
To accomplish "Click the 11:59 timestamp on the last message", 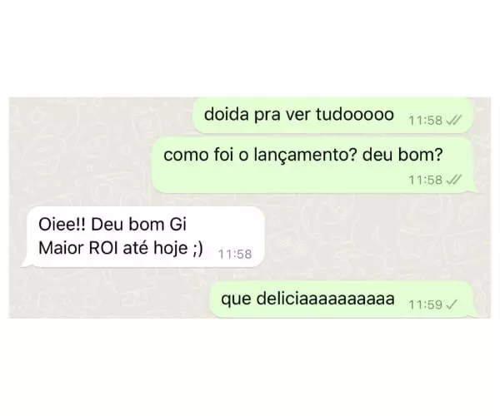I will pos(425,305).
